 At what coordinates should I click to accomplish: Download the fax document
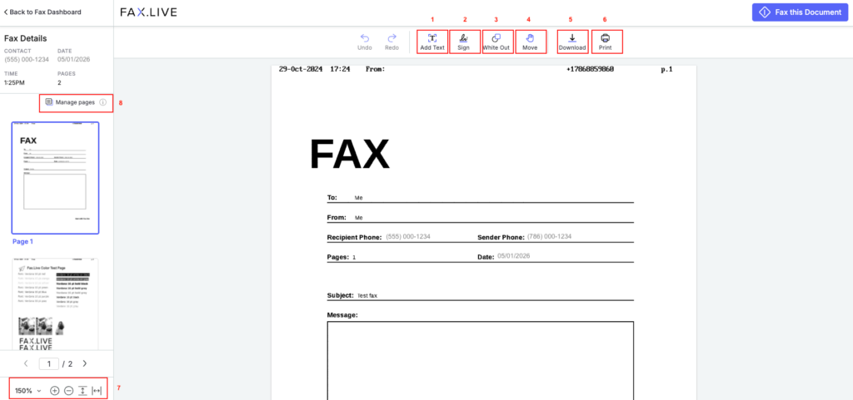click(572, 42)
